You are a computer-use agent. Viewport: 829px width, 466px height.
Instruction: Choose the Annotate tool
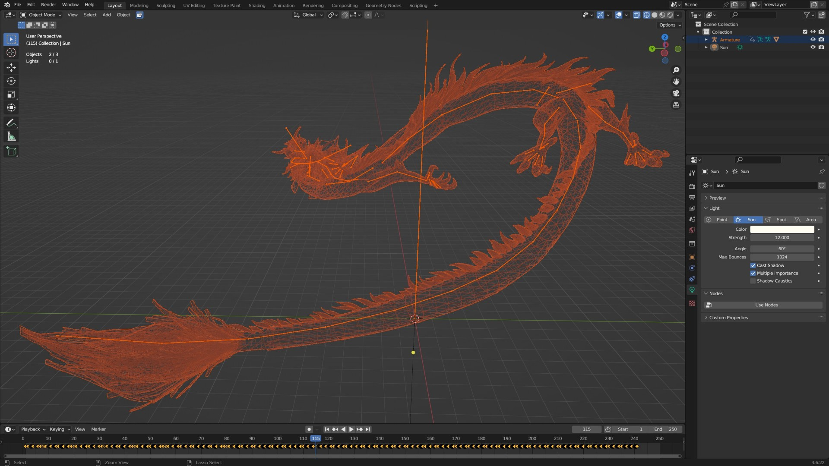click(x=11, y=123)
